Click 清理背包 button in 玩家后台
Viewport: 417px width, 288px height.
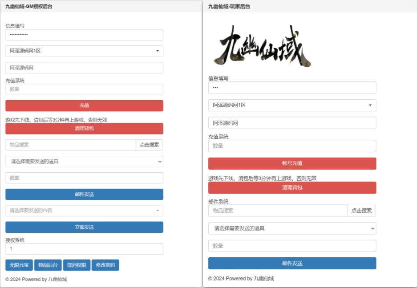[x=292, y=188]
